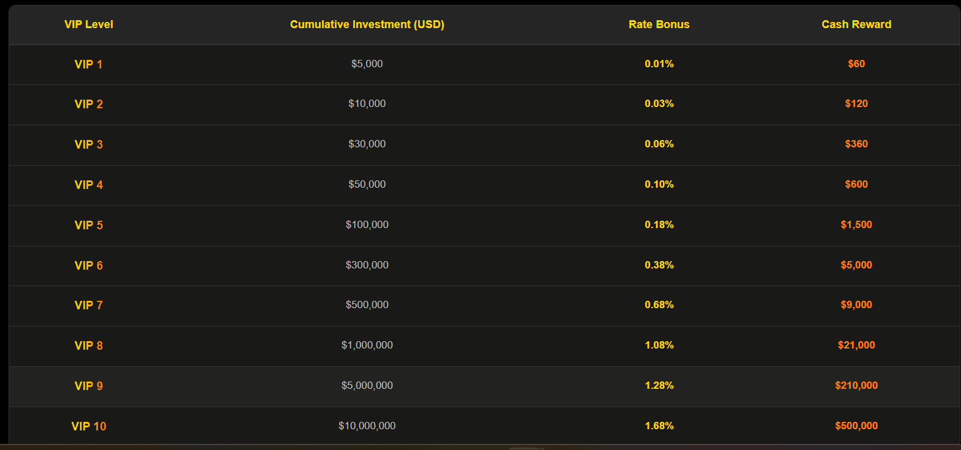Select the 1.68% rate bonus value
This screenshot has width=961, height=450.
coord(659,426)
